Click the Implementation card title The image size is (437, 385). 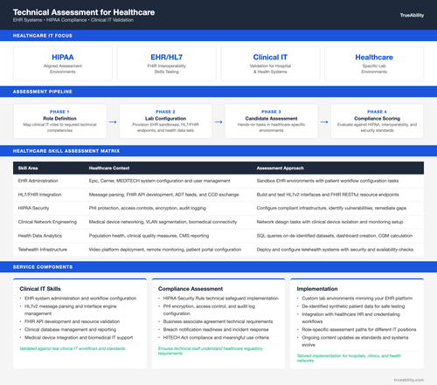[x=317, y=289]
